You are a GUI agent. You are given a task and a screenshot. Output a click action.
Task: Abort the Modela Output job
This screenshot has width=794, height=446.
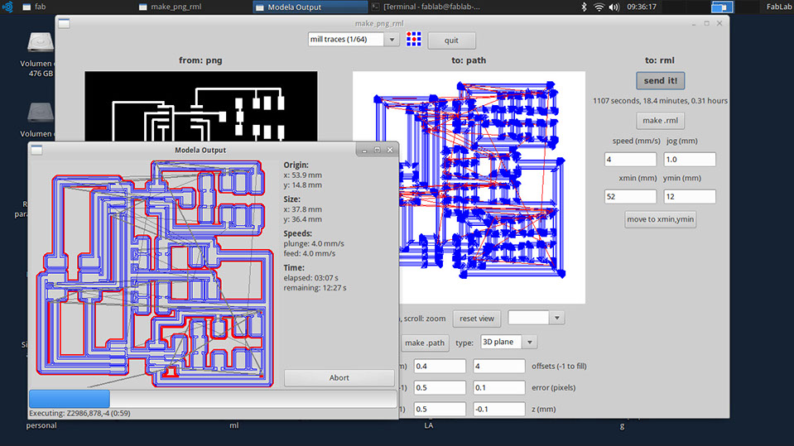(x=339, y=377)
